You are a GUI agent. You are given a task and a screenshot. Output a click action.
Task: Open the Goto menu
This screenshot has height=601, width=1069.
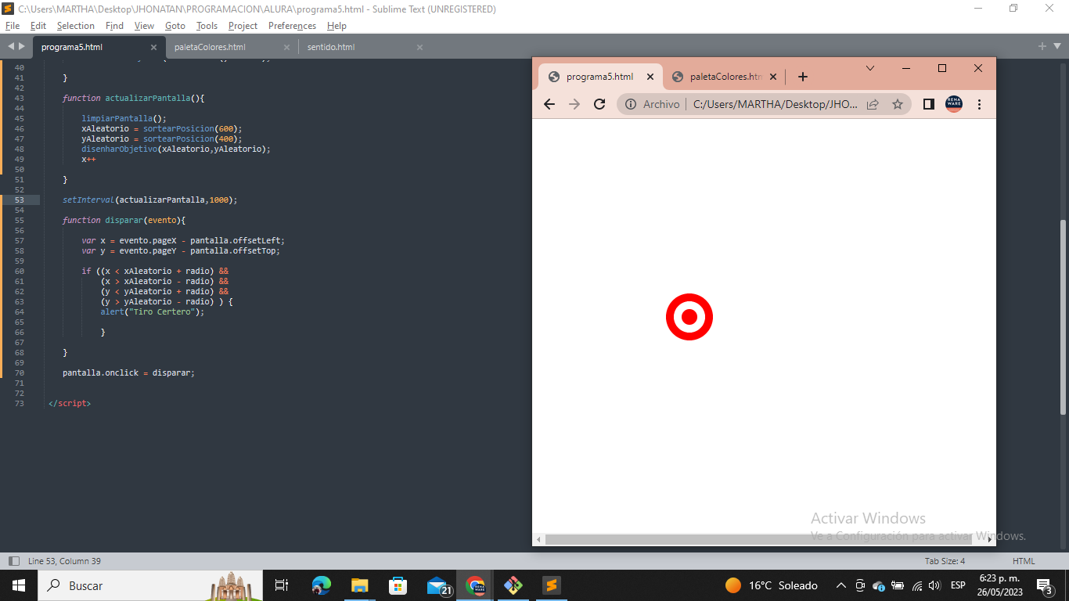point(175,26)
